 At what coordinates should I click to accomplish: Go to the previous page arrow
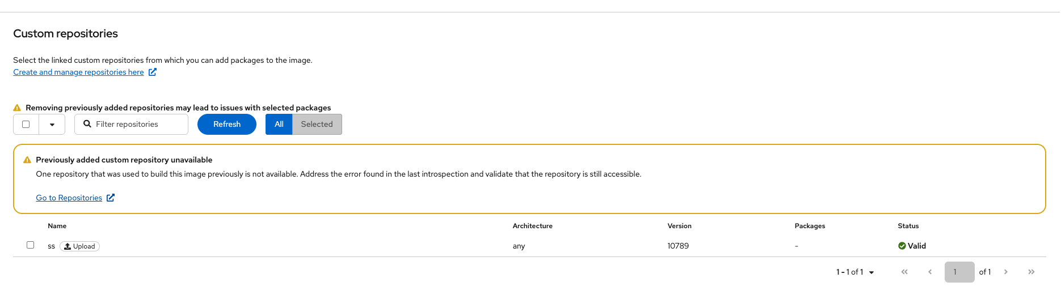930,272
